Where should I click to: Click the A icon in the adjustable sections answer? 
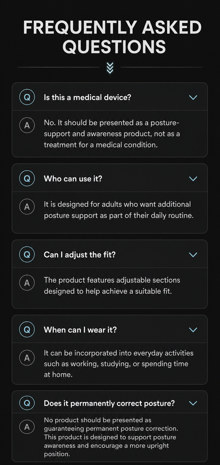[27, 282]
